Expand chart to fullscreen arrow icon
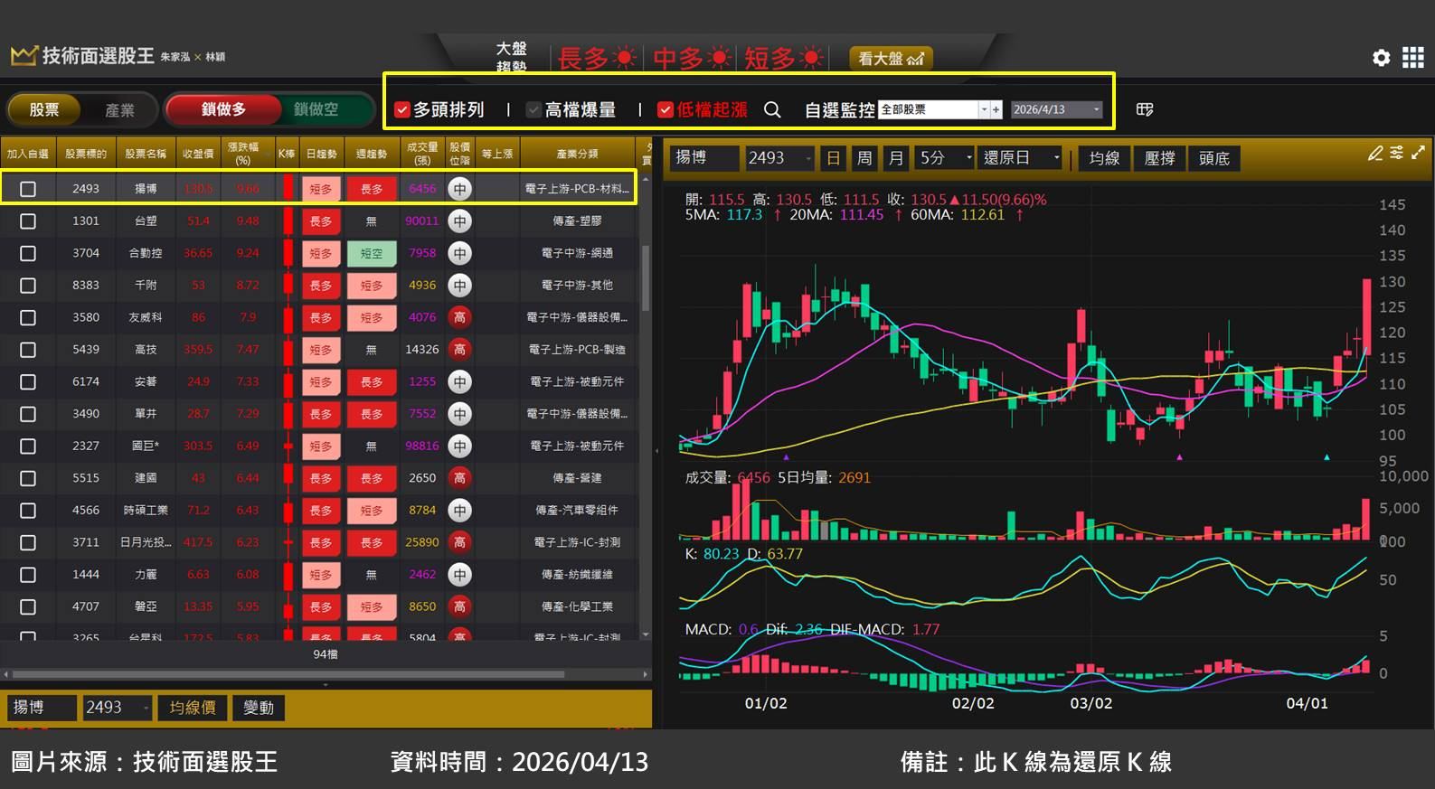Screen dimensions: 1435x789 [1418, 153]
